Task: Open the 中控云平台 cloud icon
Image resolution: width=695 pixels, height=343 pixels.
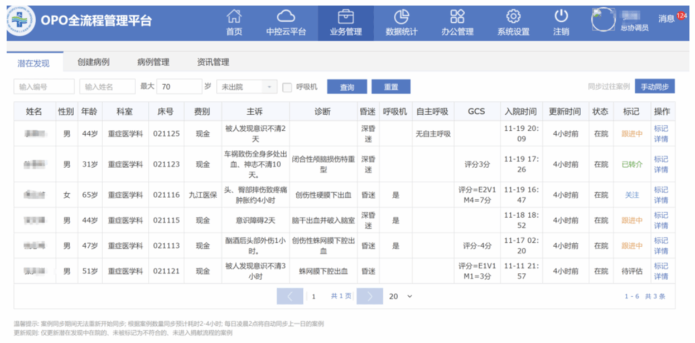Action: (x=286, y=17)
